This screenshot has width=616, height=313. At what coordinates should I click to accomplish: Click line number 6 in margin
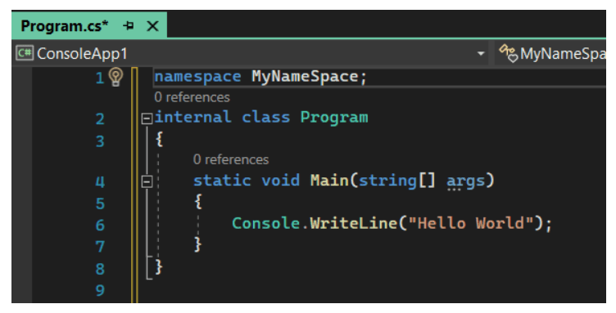point(100,225)
